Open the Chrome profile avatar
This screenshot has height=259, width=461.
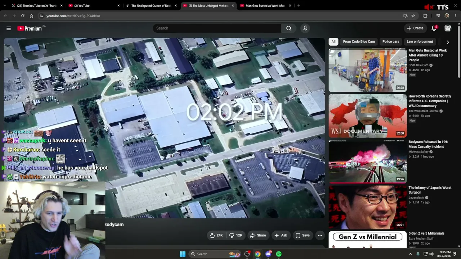(x=447, y=16)
